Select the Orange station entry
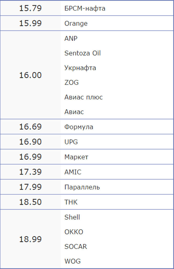The width and height of the screenshot is (174, 269). tap(76, 24)
